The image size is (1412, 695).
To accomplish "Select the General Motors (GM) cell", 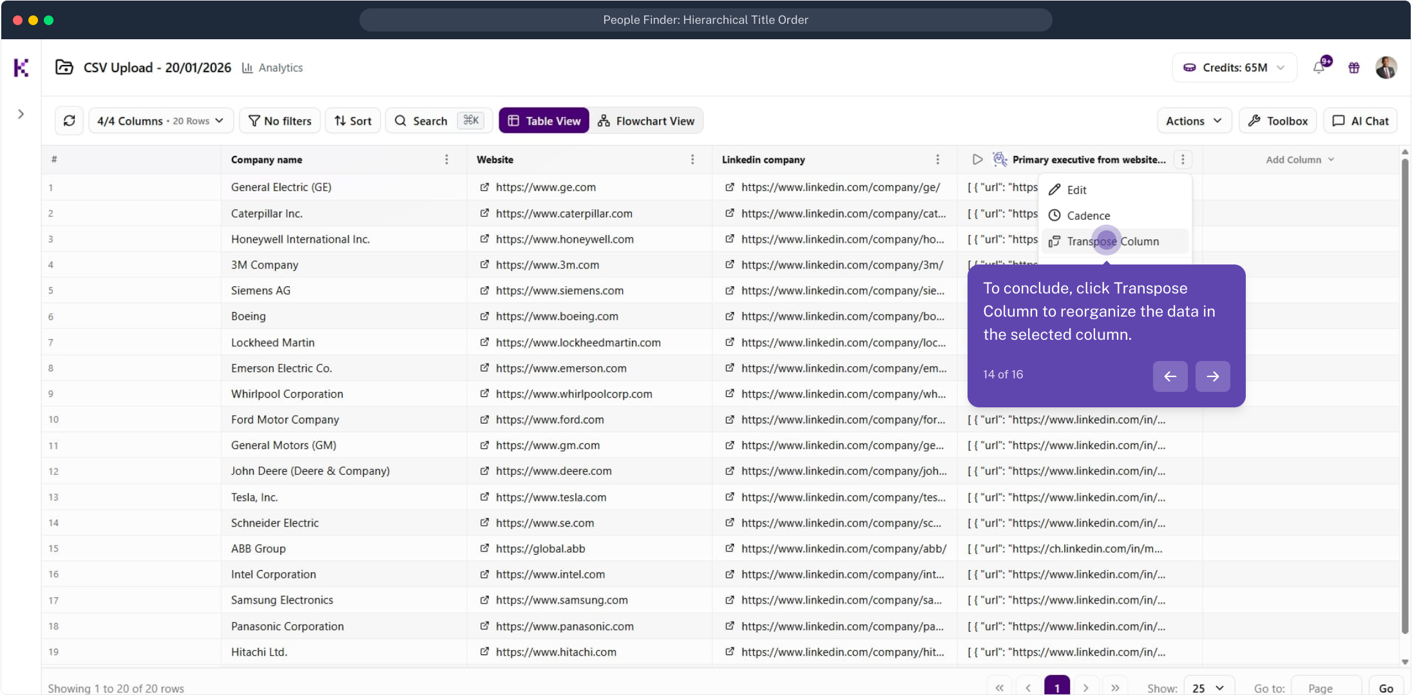I will coord(344,445).
